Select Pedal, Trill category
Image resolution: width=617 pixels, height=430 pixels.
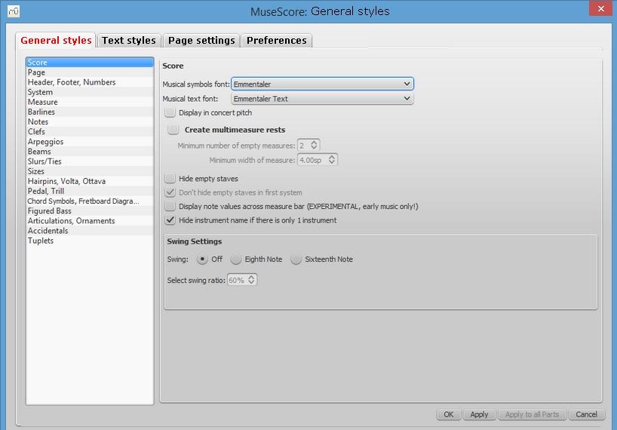pos(90,191)
